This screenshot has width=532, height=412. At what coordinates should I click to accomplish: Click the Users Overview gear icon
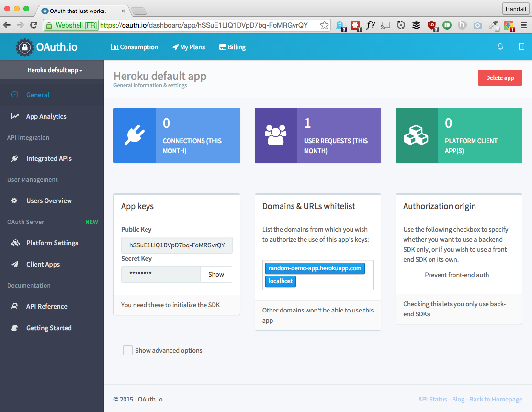tap(14, 200)
